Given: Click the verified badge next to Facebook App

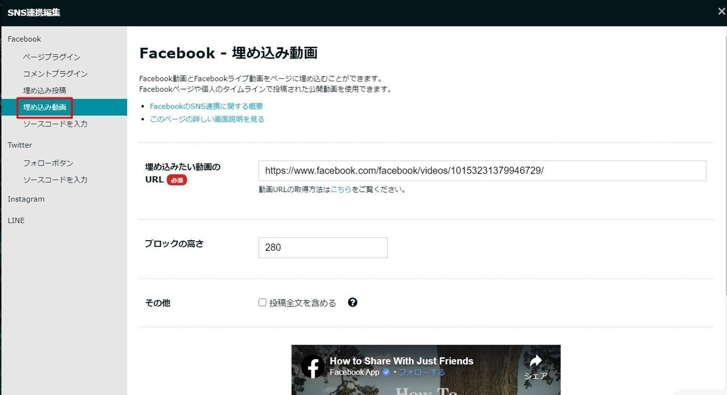Looking at the screenshot, I should (386, 372).
